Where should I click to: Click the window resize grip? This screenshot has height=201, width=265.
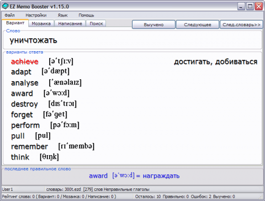[x=261, y=197]
